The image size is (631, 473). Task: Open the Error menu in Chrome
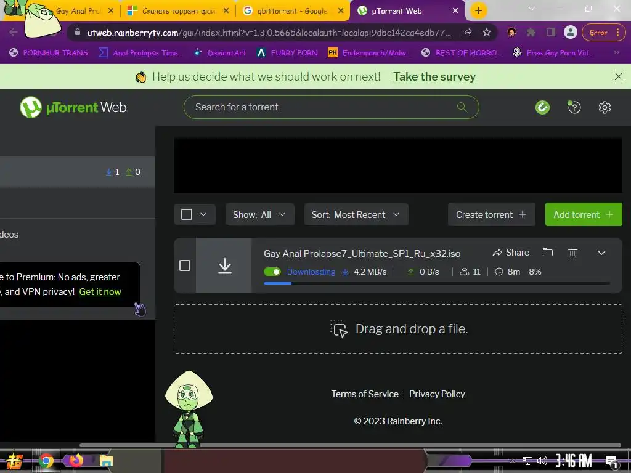(603, 33)
